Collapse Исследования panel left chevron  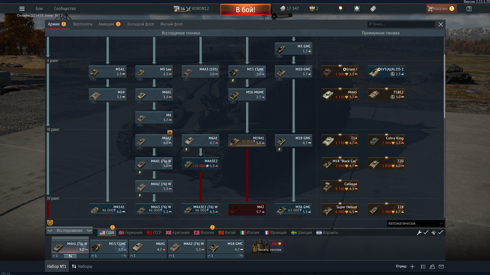(x=50, y=230)
